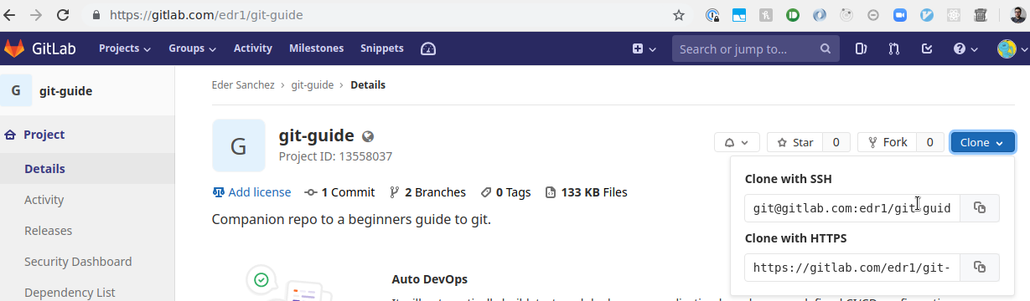Screen dimensions: 1030x301
Task: Click the SSH clone URL field
Action: [851, 208]
